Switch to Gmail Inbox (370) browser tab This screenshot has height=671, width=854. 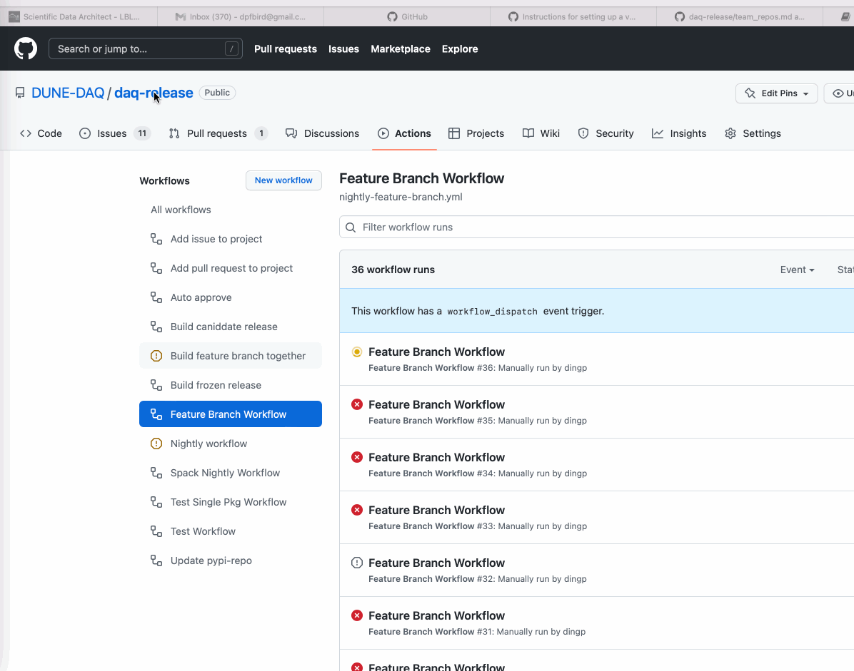point(241,17)
